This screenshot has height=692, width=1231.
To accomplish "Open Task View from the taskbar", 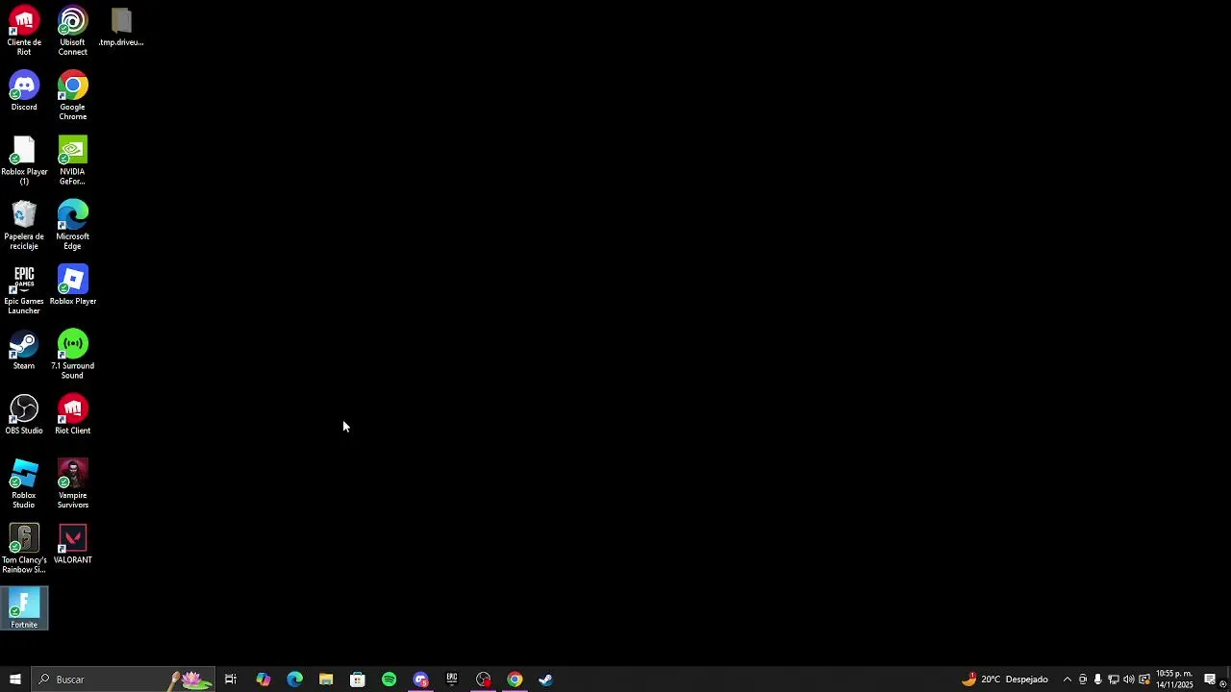I will point(231,680).
